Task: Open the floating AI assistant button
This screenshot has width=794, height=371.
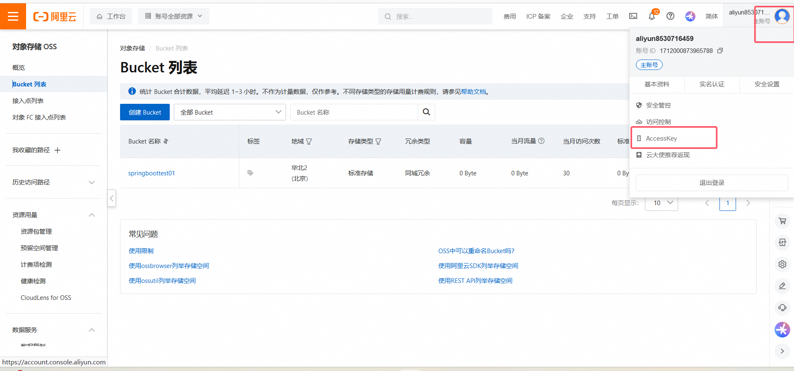Action: 782,330
